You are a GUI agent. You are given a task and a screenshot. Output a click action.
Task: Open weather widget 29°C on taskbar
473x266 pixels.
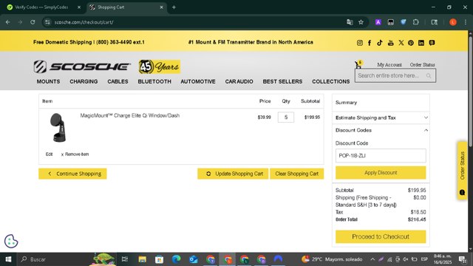click(332, 259)
